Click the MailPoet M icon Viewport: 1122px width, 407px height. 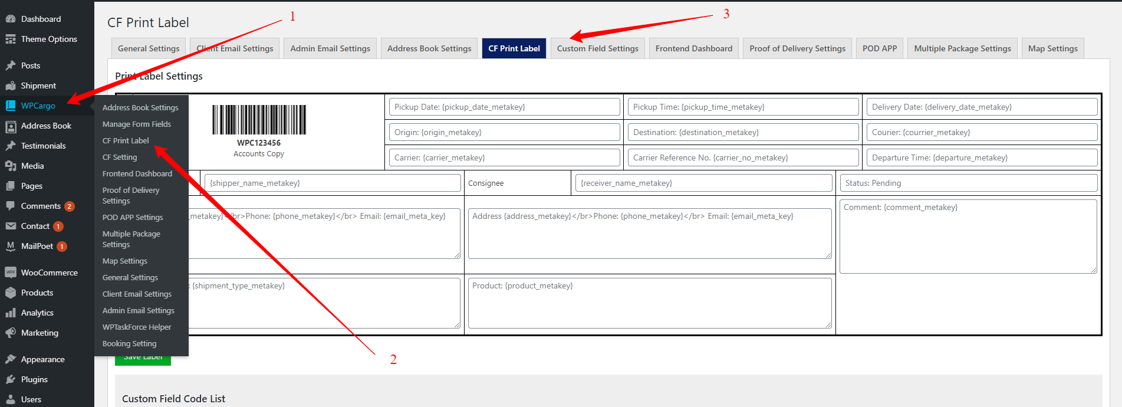pyautogui.click(x=11, y=246)
